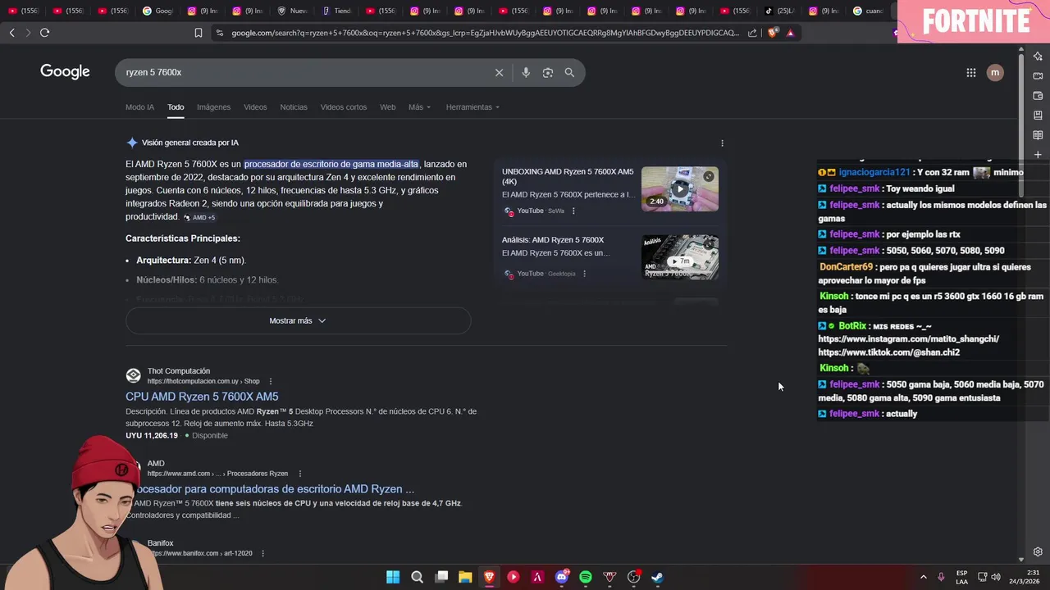The width and height of the screenshot is (1050, 590).
Task: Open the Google account avatar 'm'
Action: click(995, 72)
